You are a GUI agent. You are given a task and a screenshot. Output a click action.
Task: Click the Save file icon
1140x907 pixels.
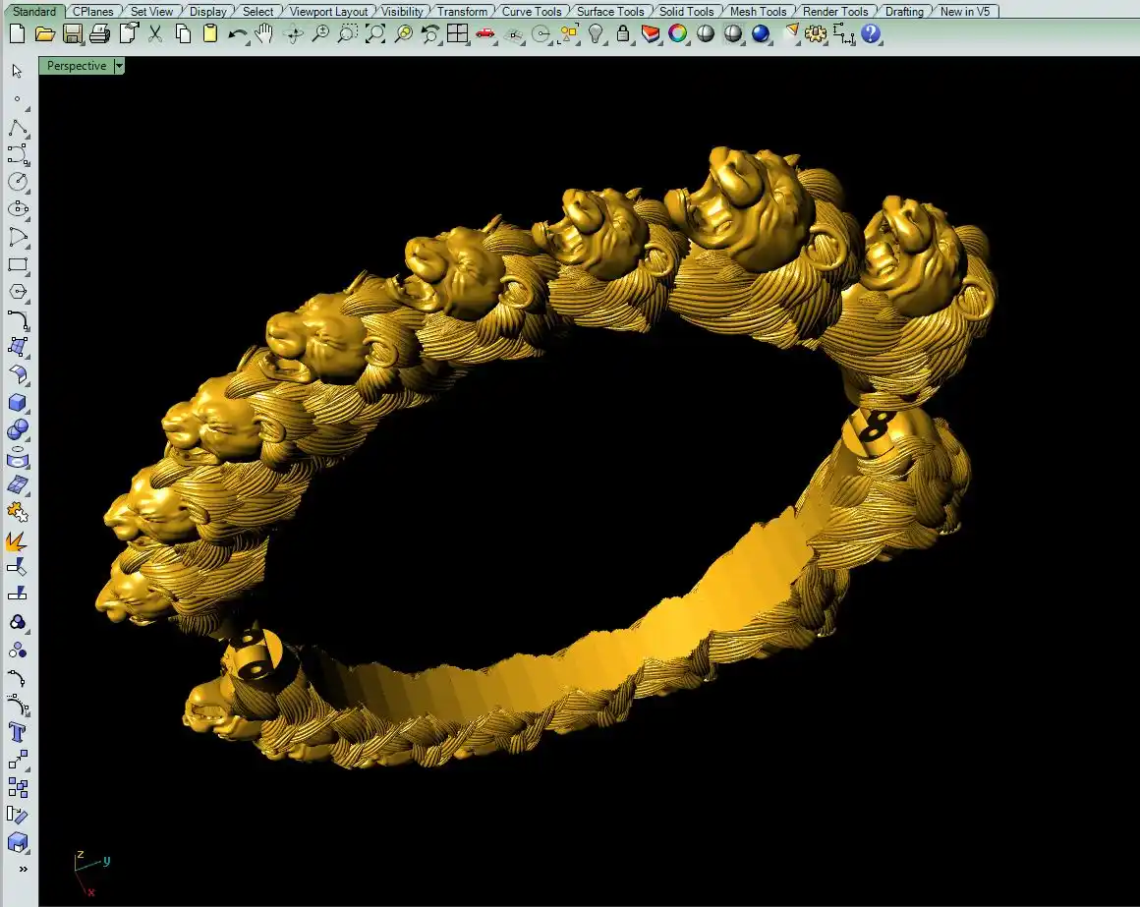[x=72, y=34]
